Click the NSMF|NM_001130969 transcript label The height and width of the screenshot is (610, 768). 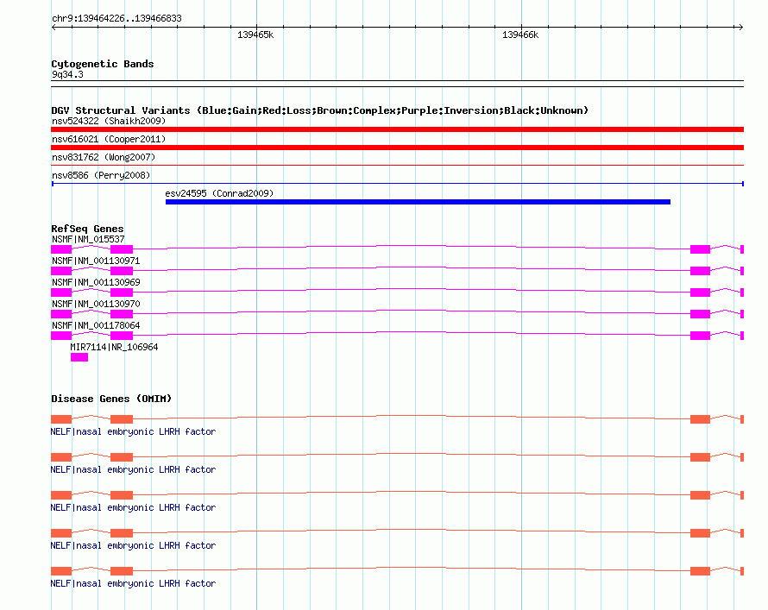point(96,282)
